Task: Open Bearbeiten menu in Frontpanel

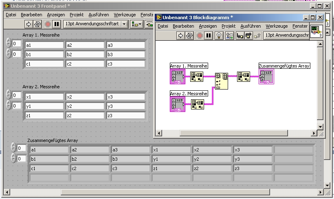Action: click(31, 15)
